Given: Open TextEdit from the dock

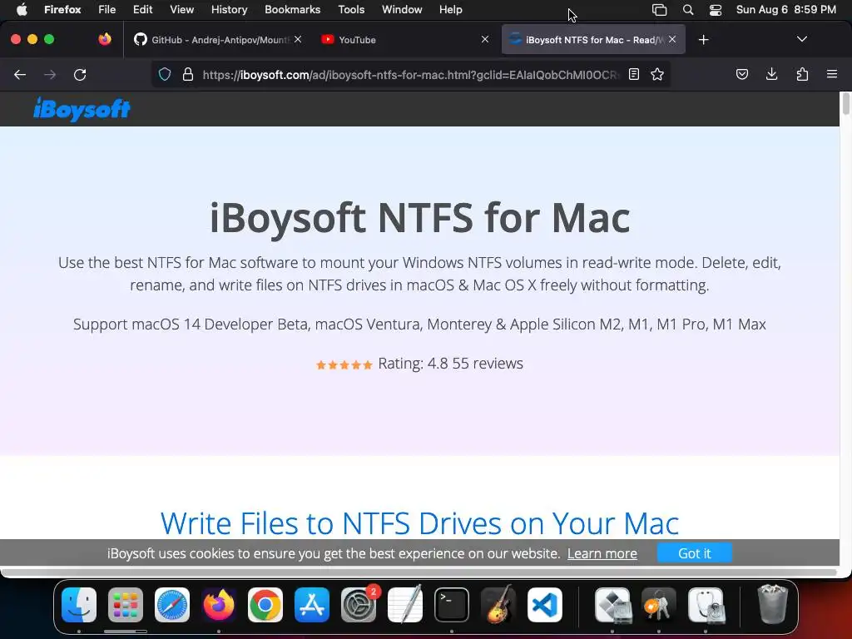Looking at the screenshot, I should click(x=405, y=604).
